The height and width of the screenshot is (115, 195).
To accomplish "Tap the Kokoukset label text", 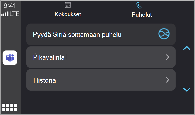I will (68, 14).
